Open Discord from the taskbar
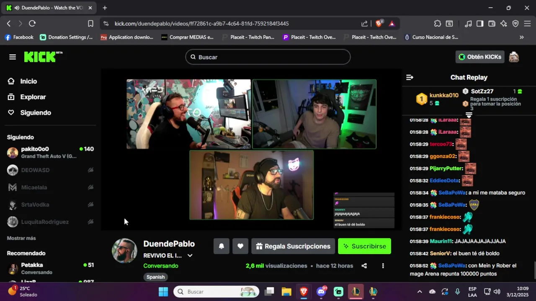The height and width of the screenshot is (301, 536). coord(322,291)
